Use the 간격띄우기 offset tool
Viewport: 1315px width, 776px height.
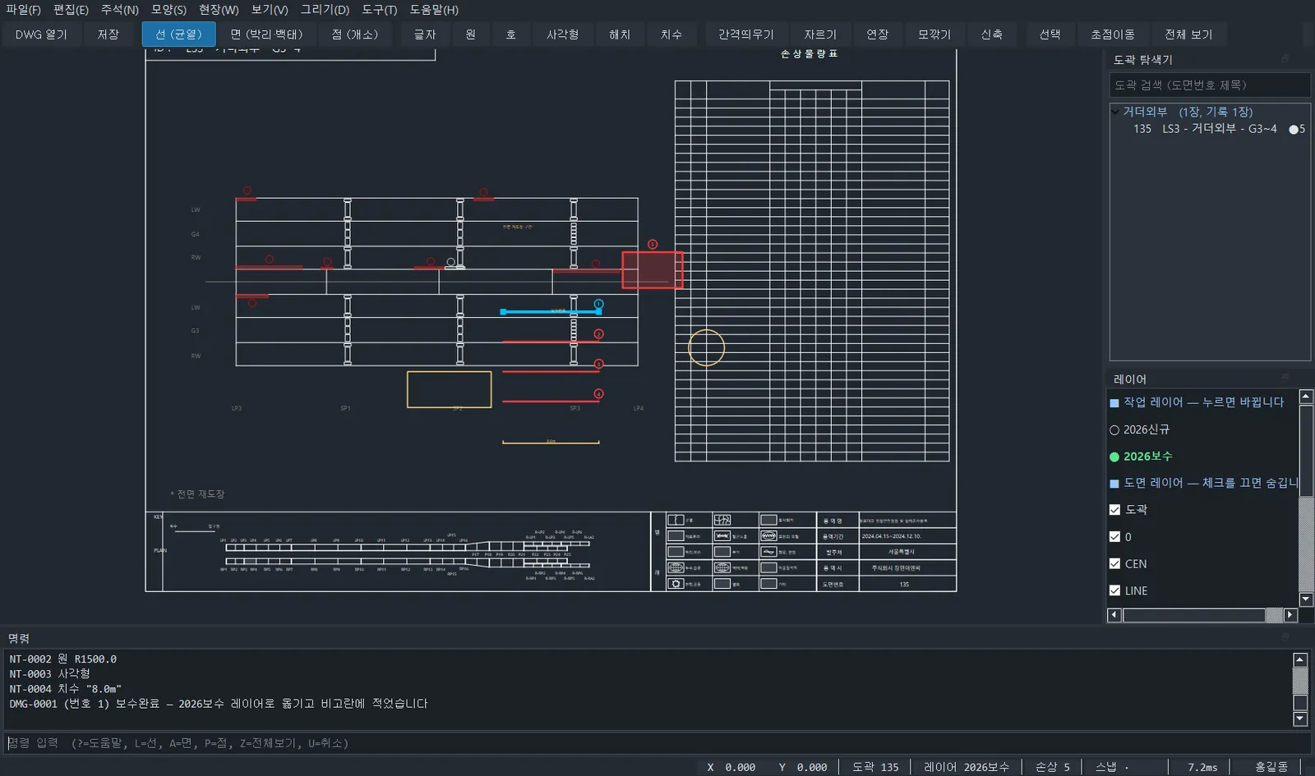[746, 34]
